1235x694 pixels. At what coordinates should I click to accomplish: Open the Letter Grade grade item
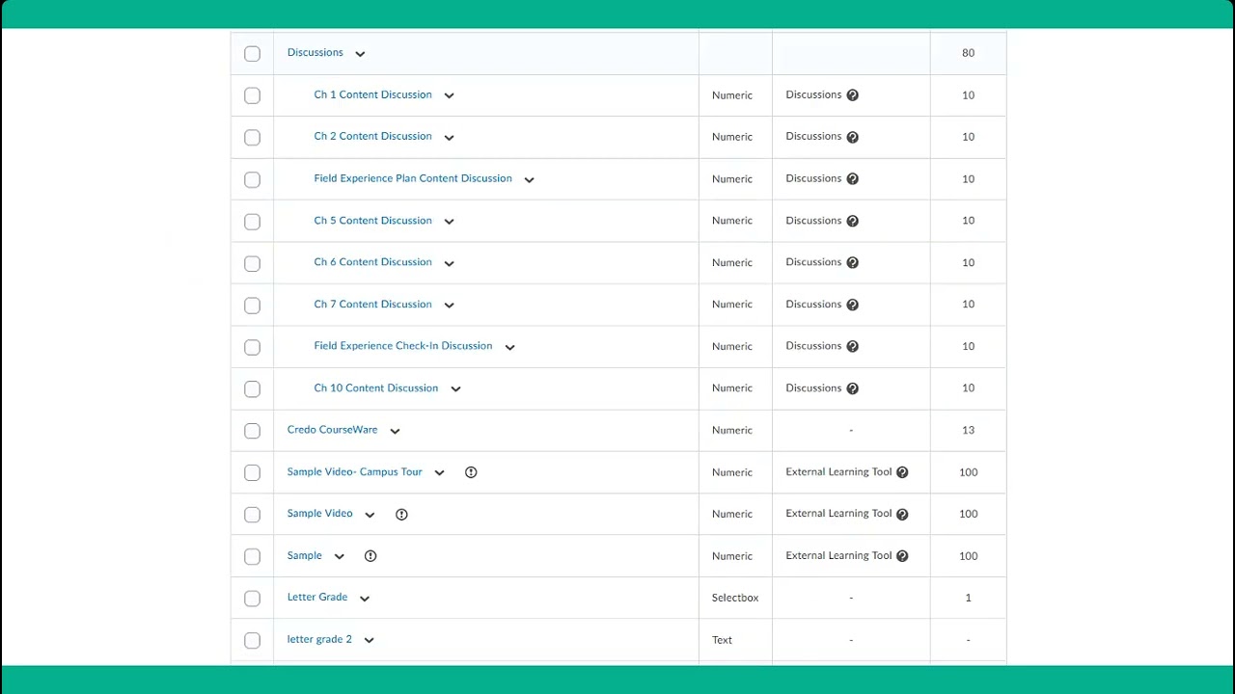(316, 598)
